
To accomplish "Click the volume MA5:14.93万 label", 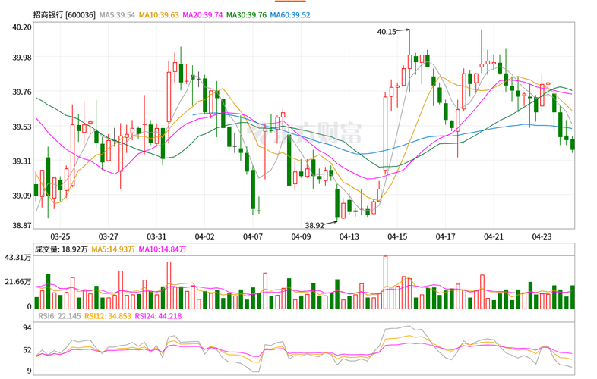I will [x=113, y=249].
